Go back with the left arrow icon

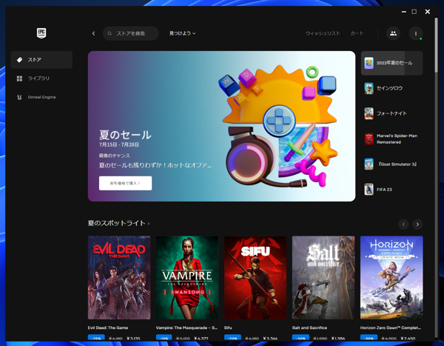pyautogui.click(x=94, y=33)
